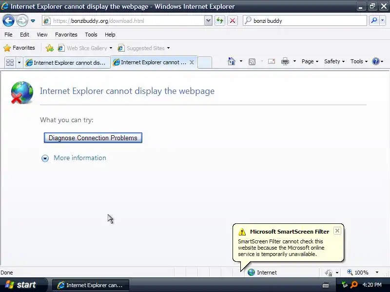
Task: Go to Home page icon
Action: [x=232, y=61]
